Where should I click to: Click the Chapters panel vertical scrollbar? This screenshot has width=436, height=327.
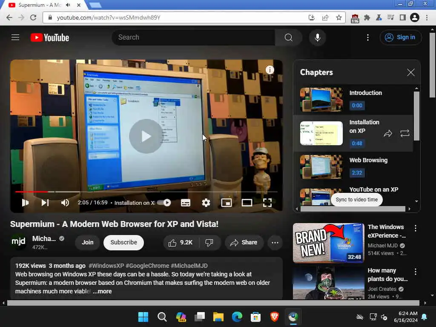[x=416, y=116]
